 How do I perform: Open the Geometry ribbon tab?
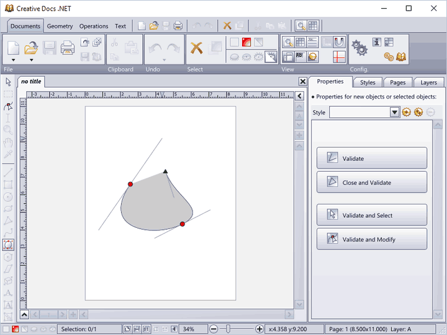point(60,26)
